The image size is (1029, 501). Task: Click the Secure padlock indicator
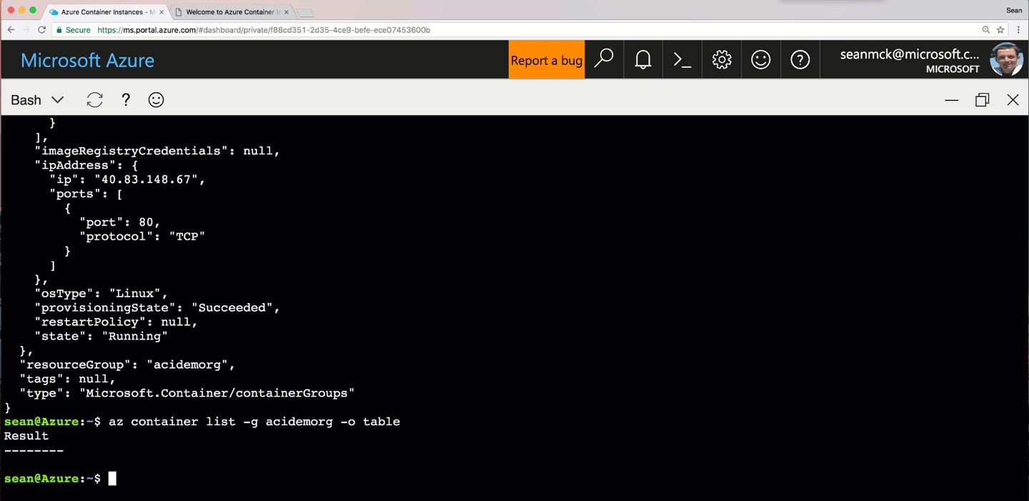tap(74, 30)
